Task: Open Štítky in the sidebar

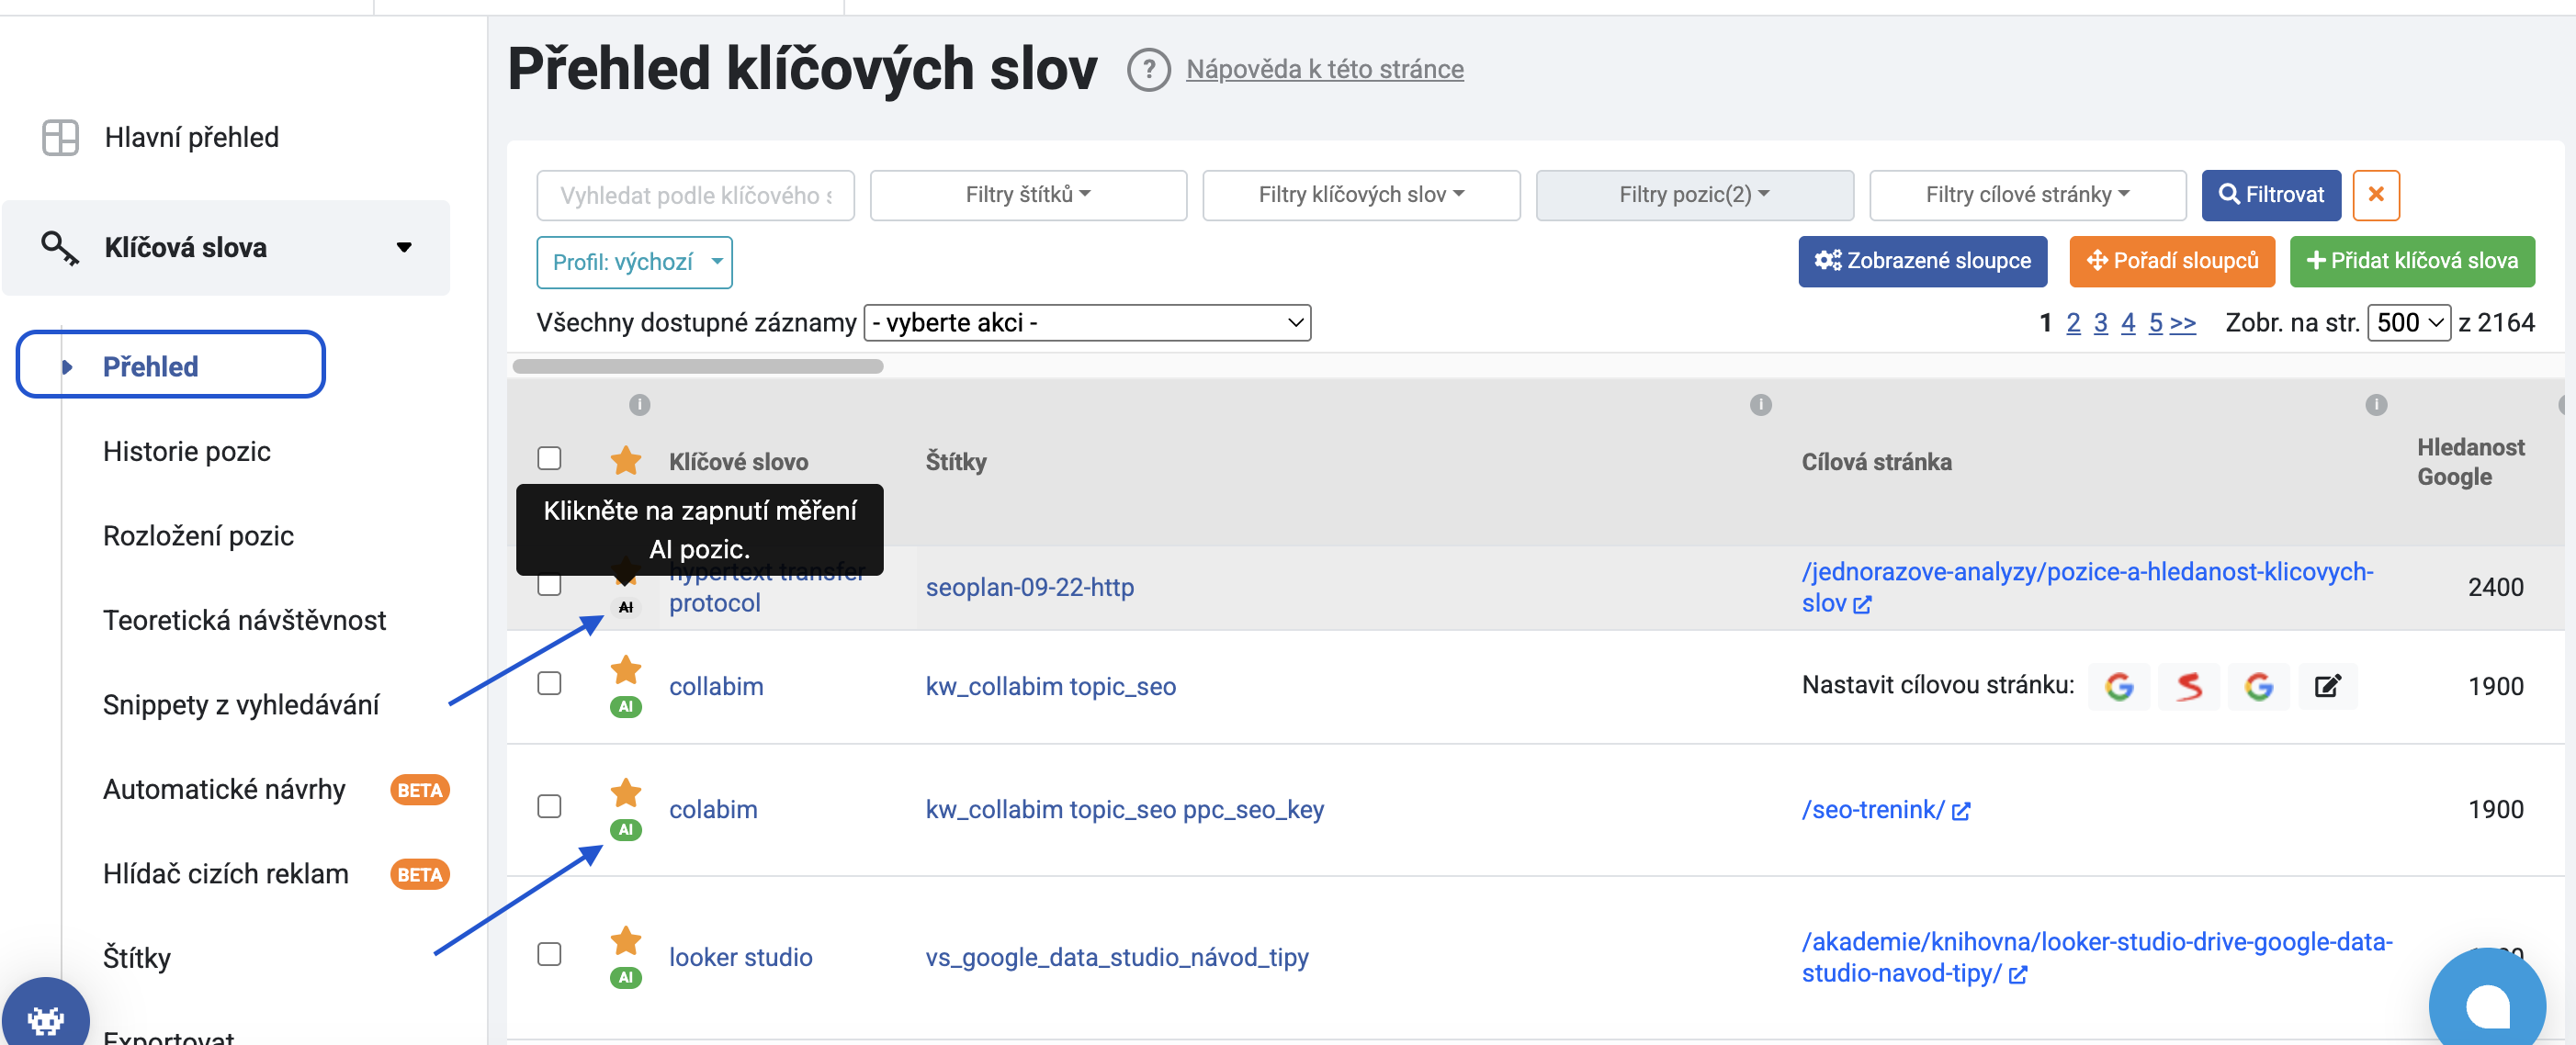Action: [137, 958]
